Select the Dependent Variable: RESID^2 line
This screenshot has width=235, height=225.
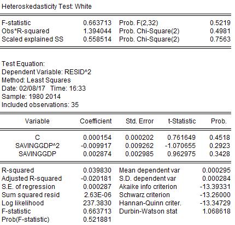click(x=46, y=72)
